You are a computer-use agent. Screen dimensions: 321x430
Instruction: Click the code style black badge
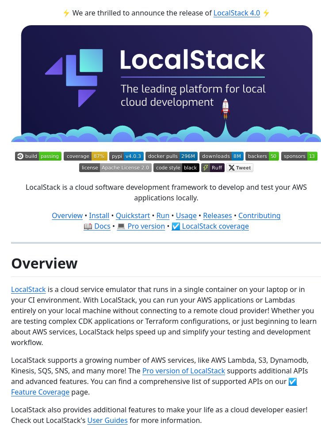coord(176,168)
